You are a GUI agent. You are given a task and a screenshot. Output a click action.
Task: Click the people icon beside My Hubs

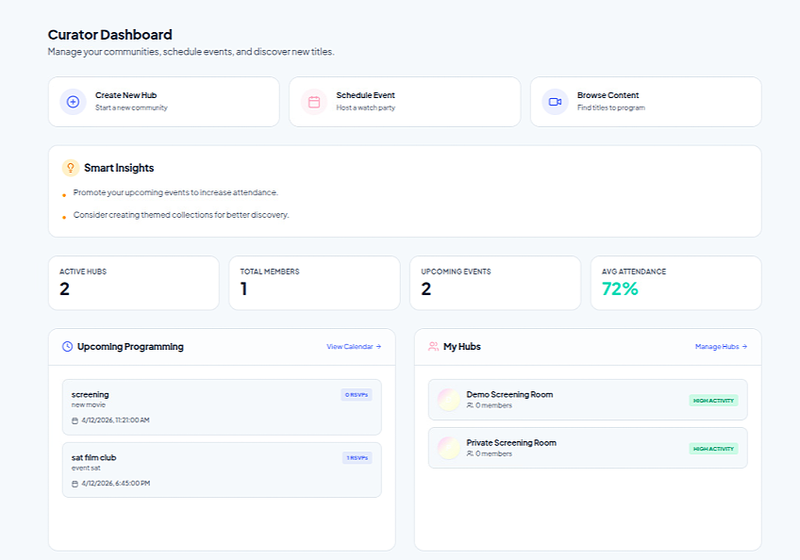433,347
